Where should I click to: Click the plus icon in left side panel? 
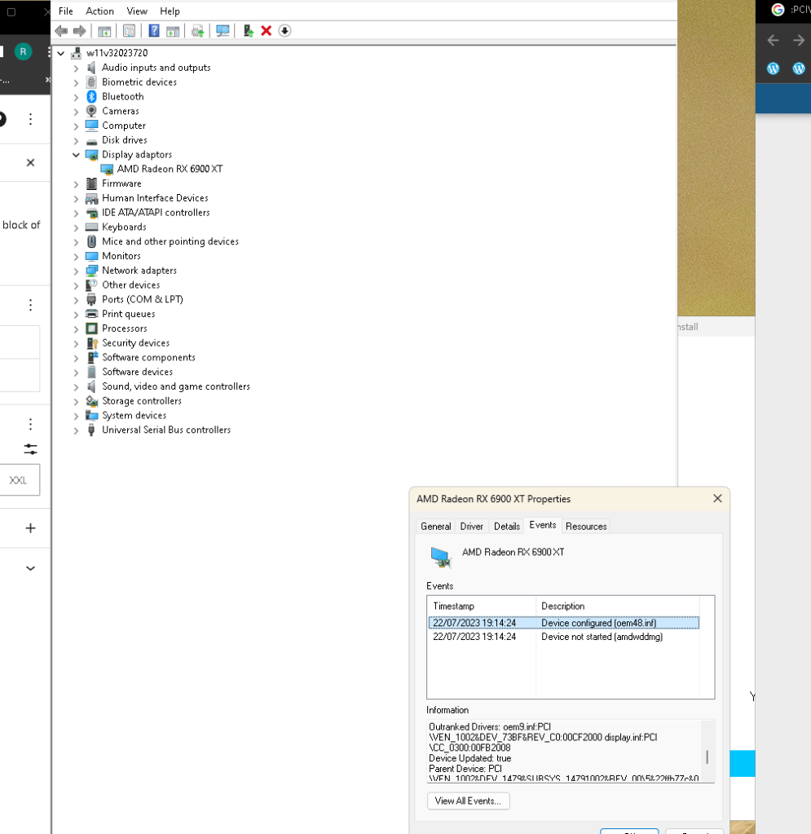(x=30, y=528)
